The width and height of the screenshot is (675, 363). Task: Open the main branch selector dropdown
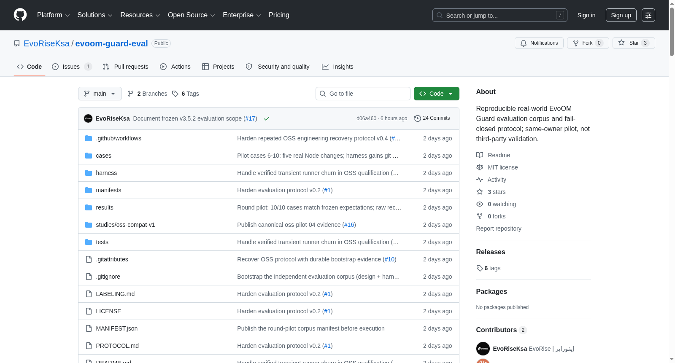click(100, 94)
